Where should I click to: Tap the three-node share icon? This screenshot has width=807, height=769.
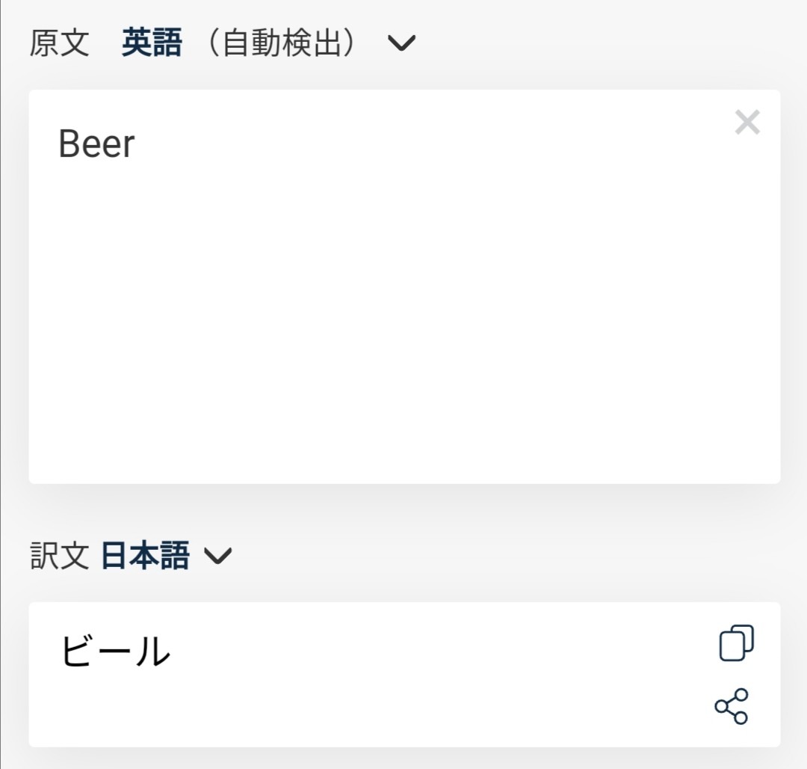731,705
